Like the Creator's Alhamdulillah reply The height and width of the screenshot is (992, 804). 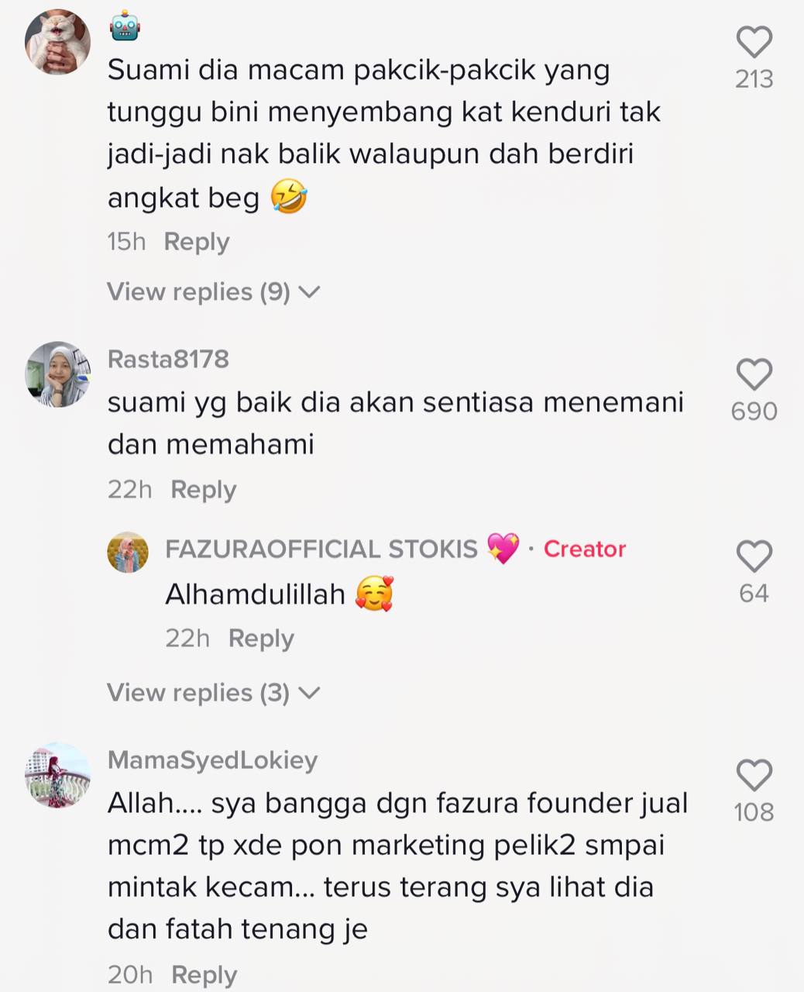754,556
